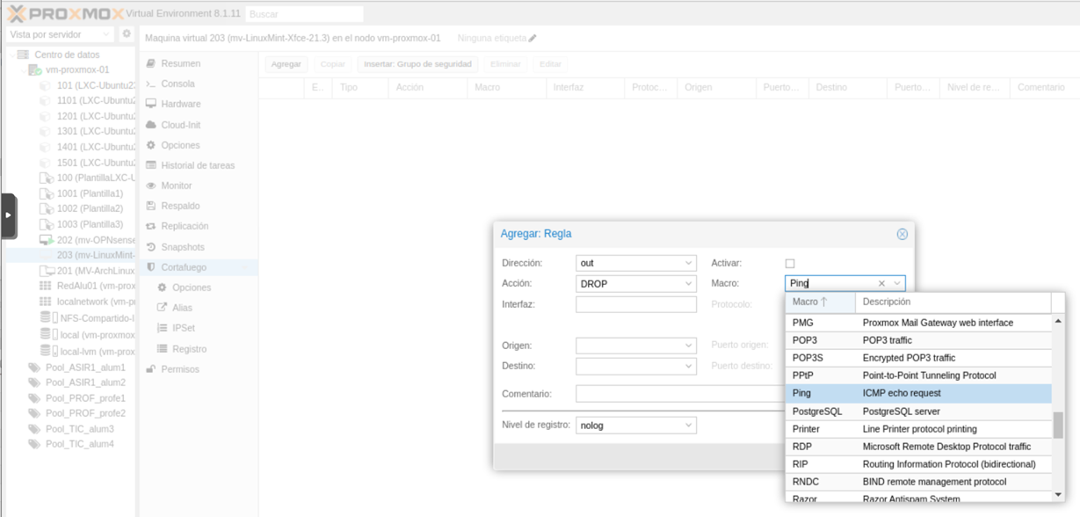1080x517 pixels.
Task: Edit tags with the pencil icon
Action: [533, 38]
